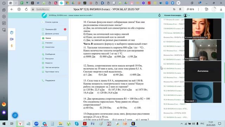Select Тимофей participant tile
Viewport: 225px width, 127px height.
click(203, 92)
